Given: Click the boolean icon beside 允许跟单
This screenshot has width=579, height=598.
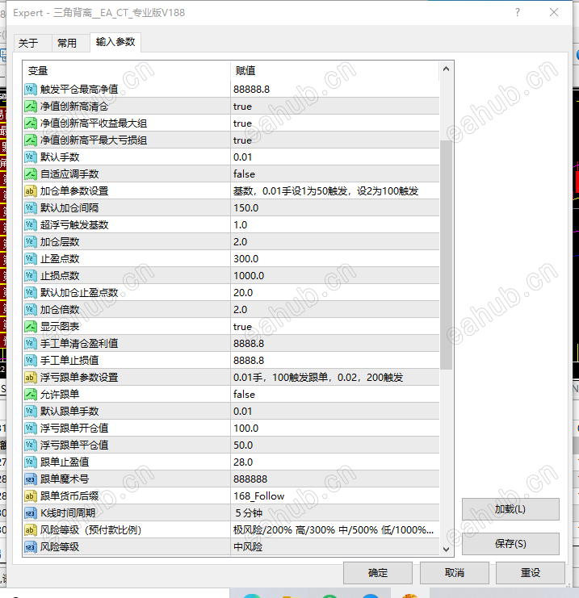Looking at the screenshot, I should pyautogui.click(x=31, y=395).
